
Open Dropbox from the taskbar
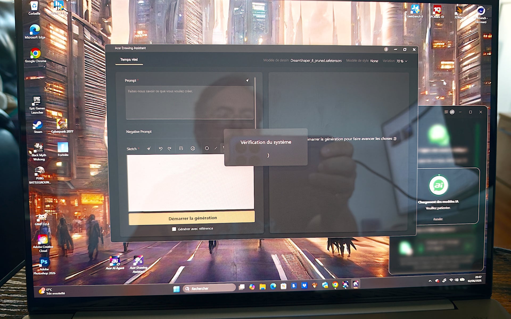pyautogui.click(x=304, y=286)
